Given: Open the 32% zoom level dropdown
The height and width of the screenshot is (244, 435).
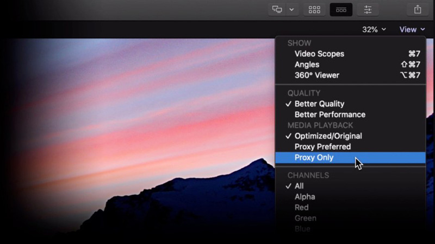Looking at the screenshot, I should click(x=374, y=30).
